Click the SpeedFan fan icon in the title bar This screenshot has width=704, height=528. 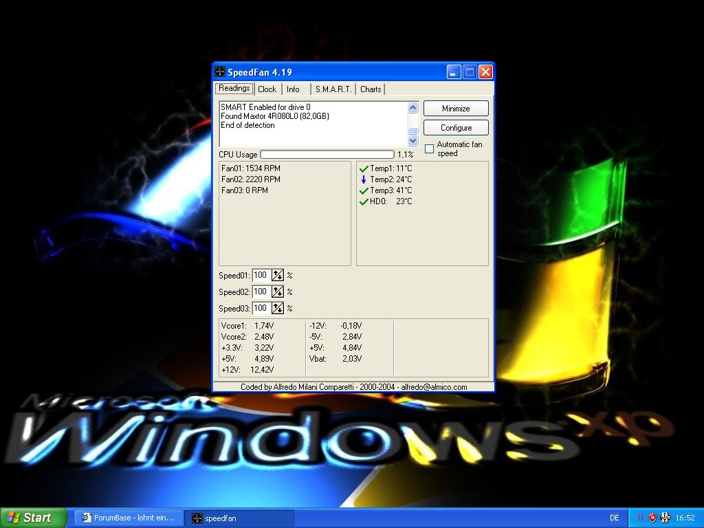click(x=219, y=71)
